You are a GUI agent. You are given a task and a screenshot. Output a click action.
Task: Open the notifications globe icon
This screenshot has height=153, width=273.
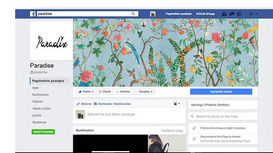239,14
